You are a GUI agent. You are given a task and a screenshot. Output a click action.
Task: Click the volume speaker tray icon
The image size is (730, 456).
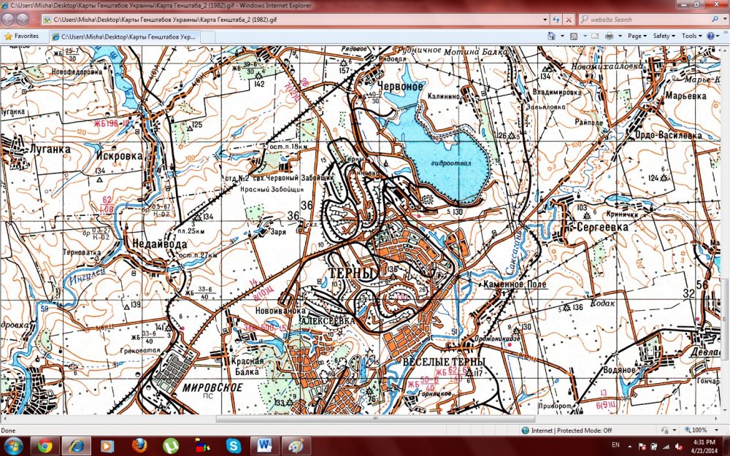[x=679, y=447]
